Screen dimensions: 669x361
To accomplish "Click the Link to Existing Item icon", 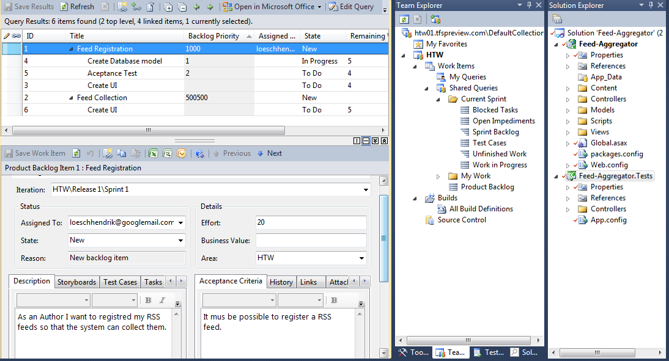I will [x=136, y=7].
